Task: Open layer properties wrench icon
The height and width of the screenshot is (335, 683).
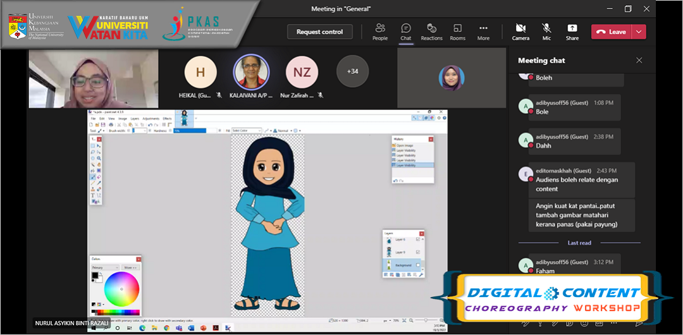Action: [x=421, y=276]
